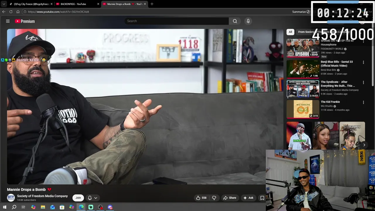Open Society of Freedom channel avatar
375x211 pixels.
coord(11,198)
